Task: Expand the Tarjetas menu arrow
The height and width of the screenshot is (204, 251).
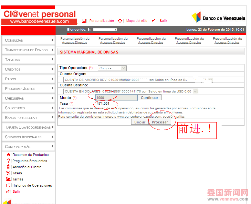Action: click(x=53, y=59)
